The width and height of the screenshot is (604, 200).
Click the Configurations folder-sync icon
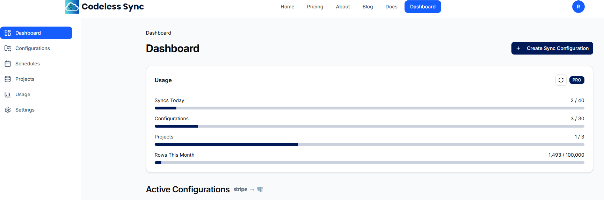point(8,48)
